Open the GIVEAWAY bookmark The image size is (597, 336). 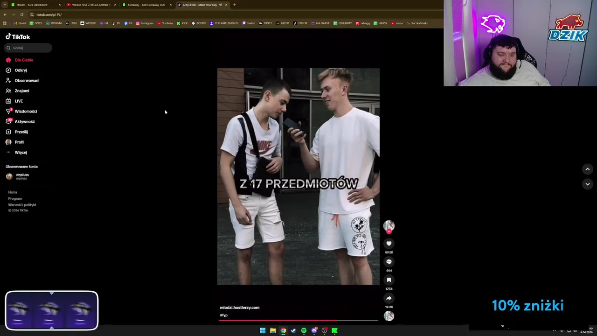343,23
